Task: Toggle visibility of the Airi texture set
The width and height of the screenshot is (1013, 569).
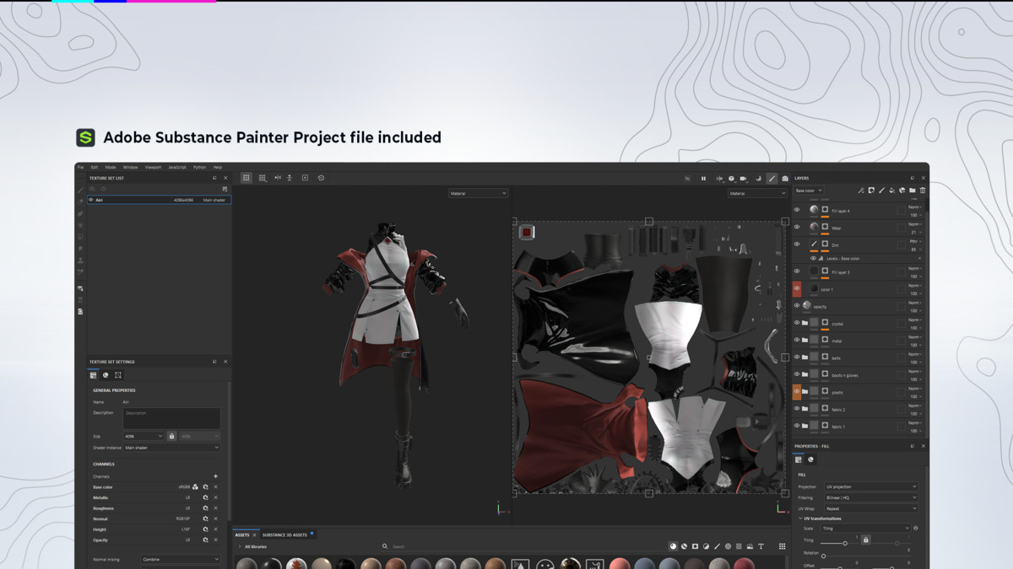Action: point(91,200)
